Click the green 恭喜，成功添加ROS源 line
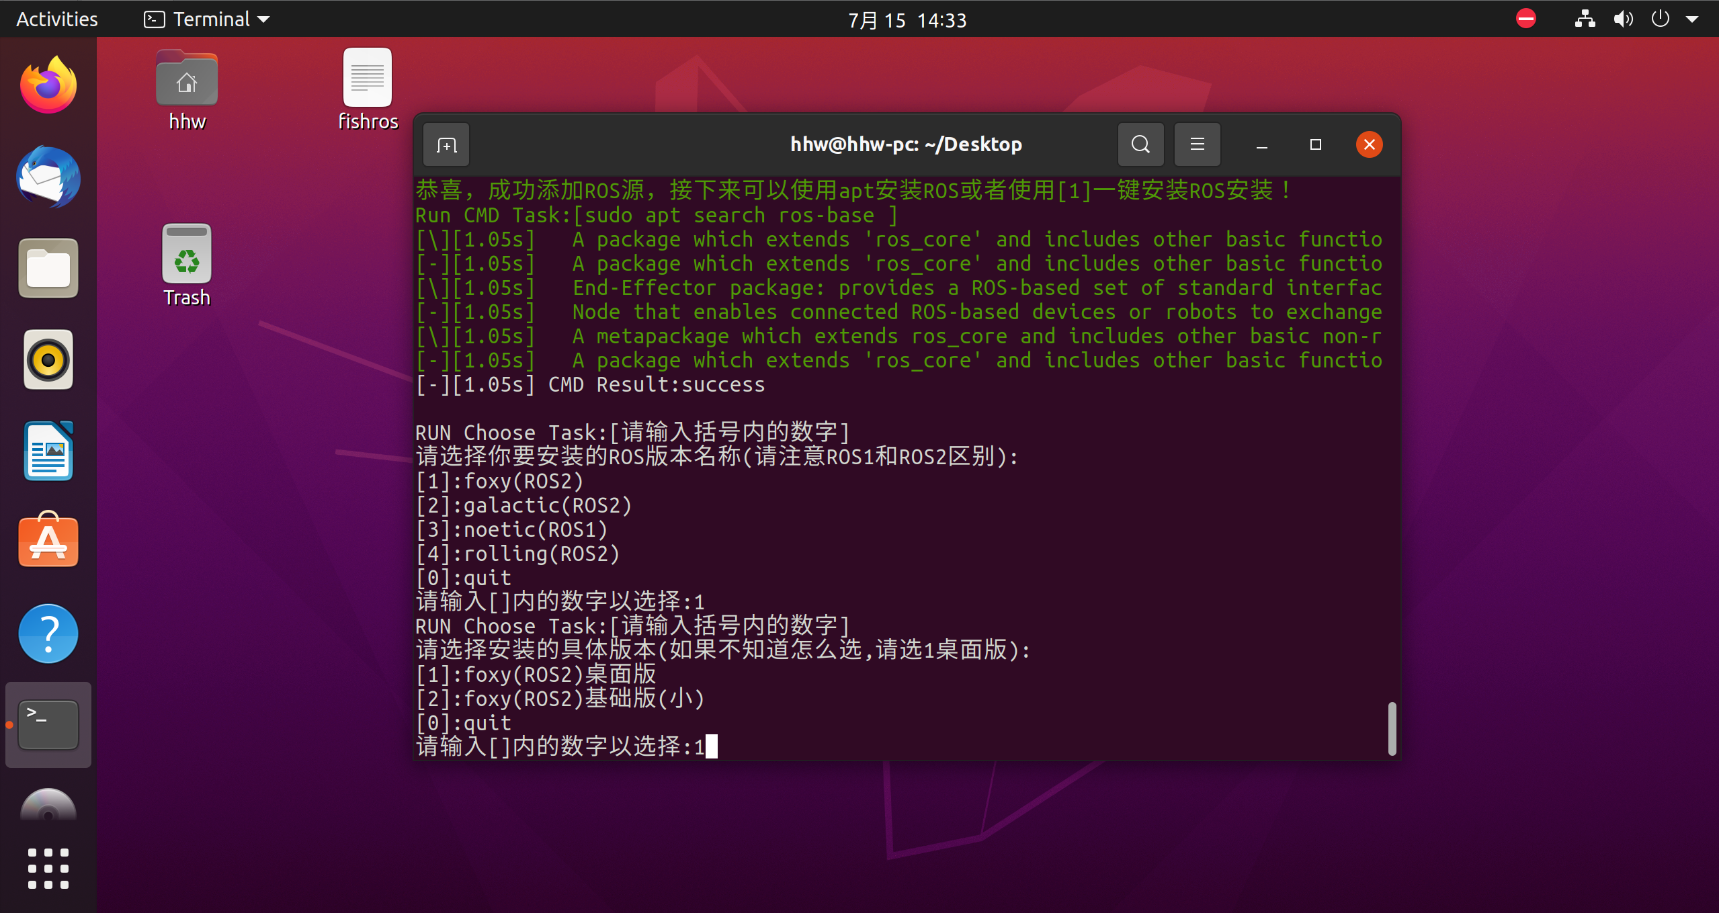Image resolution: width=1719 pixels, height=913 pixels. 853,190
